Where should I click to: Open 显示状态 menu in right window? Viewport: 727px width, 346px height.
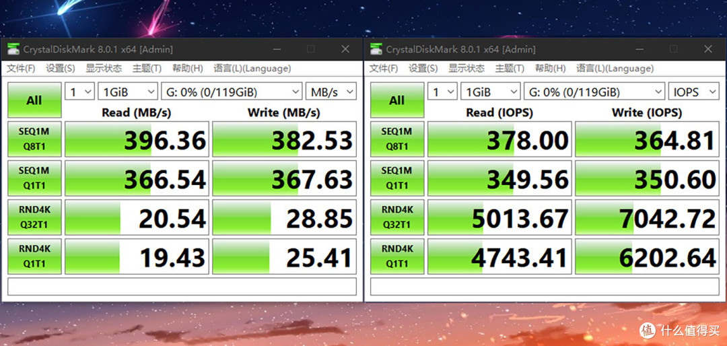click(x=466, y=69)
